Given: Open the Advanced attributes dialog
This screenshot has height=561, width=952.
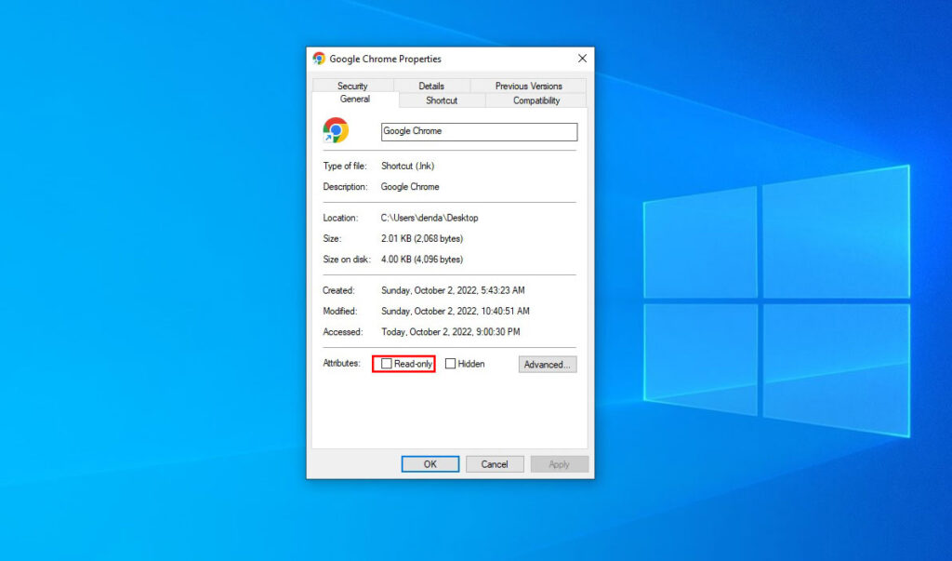Looking at the screenshot, I should 548,364.
